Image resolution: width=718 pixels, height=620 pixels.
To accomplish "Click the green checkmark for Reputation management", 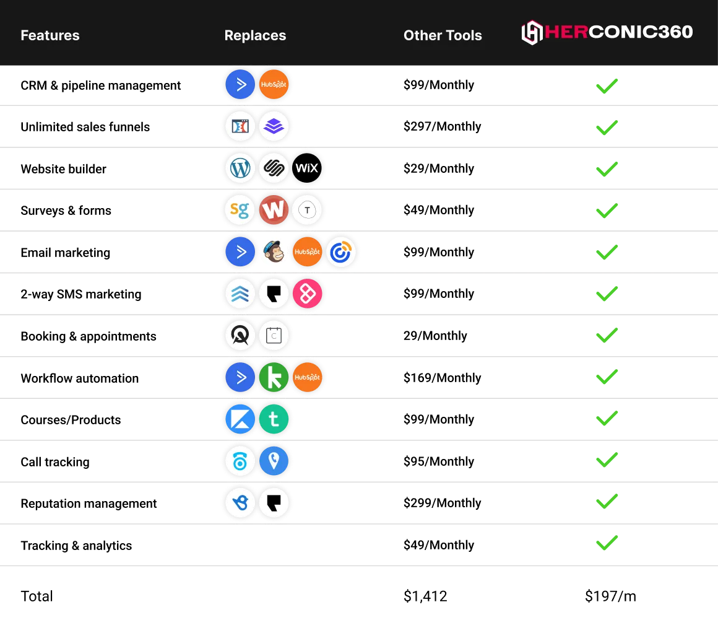I will point(607,501).
